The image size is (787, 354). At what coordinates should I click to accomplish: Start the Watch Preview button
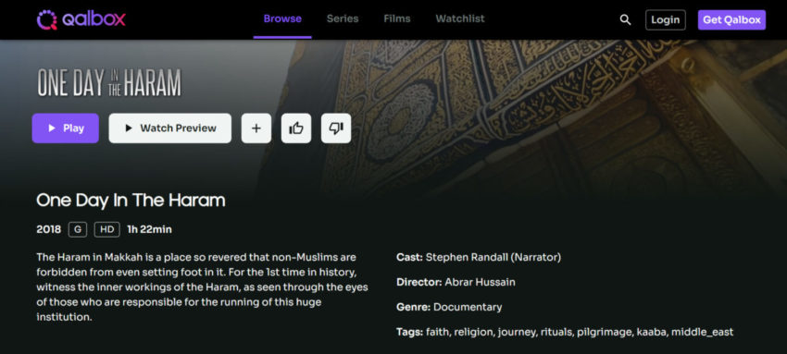pos(170,128)
